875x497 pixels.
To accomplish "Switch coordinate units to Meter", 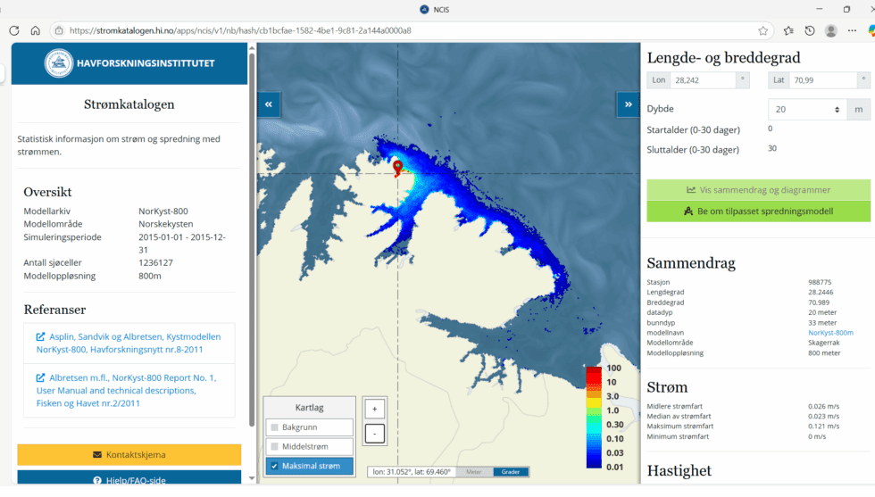I will pyautogui.click(x=474, y=472).
